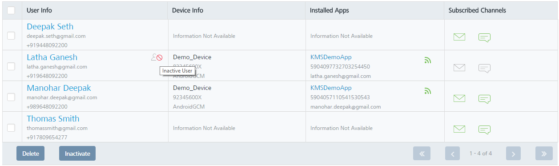Screen dimensions: 559x166
Task: Click the SMS channel icon for Deepak Seth
Action: (x=484, y=37)
